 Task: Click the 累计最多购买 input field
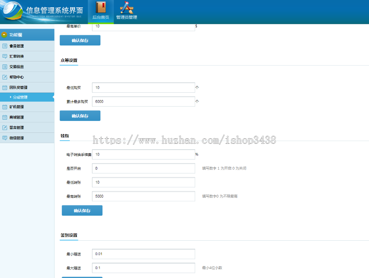(143, 101)
